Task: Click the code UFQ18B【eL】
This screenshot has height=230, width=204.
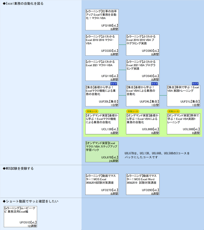Action: coord(110,25)
